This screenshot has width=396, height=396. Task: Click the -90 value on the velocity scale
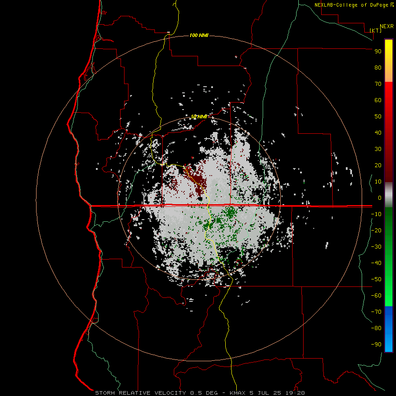[376, 345]
